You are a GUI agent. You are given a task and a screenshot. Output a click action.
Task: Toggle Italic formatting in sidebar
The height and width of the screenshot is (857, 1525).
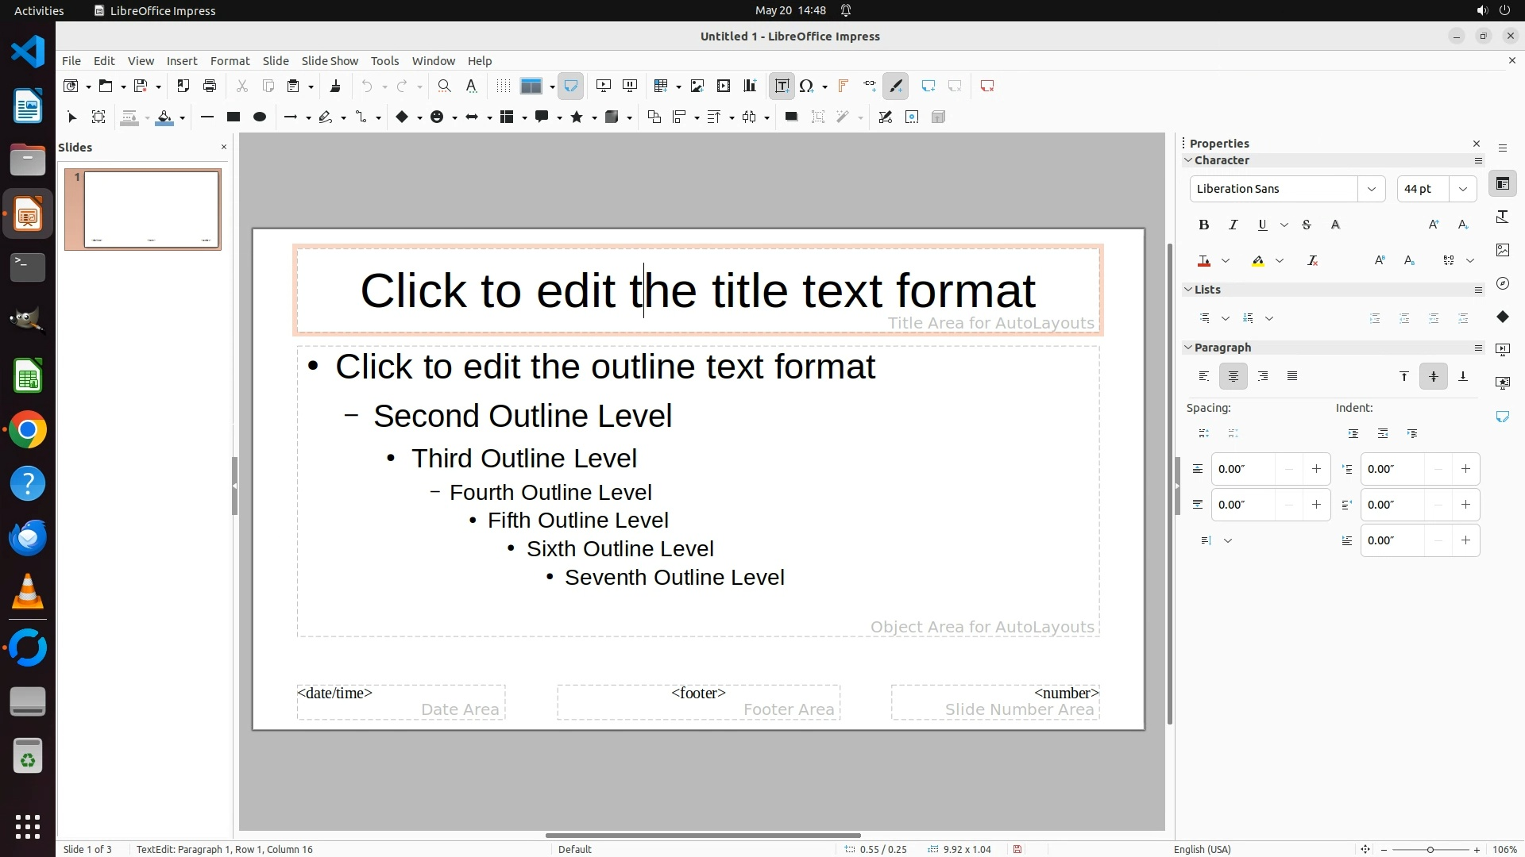[x=1233, y=225]
